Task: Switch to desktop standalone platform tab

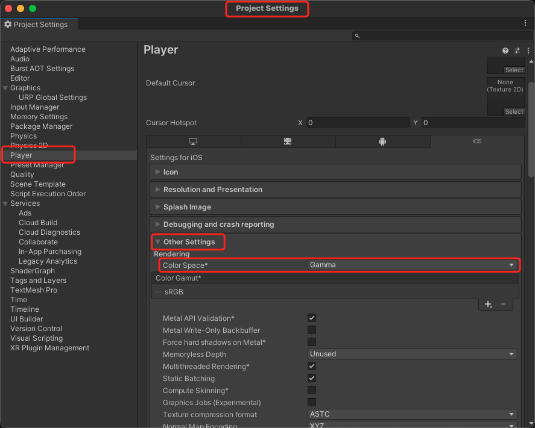Action: point(193,141)
